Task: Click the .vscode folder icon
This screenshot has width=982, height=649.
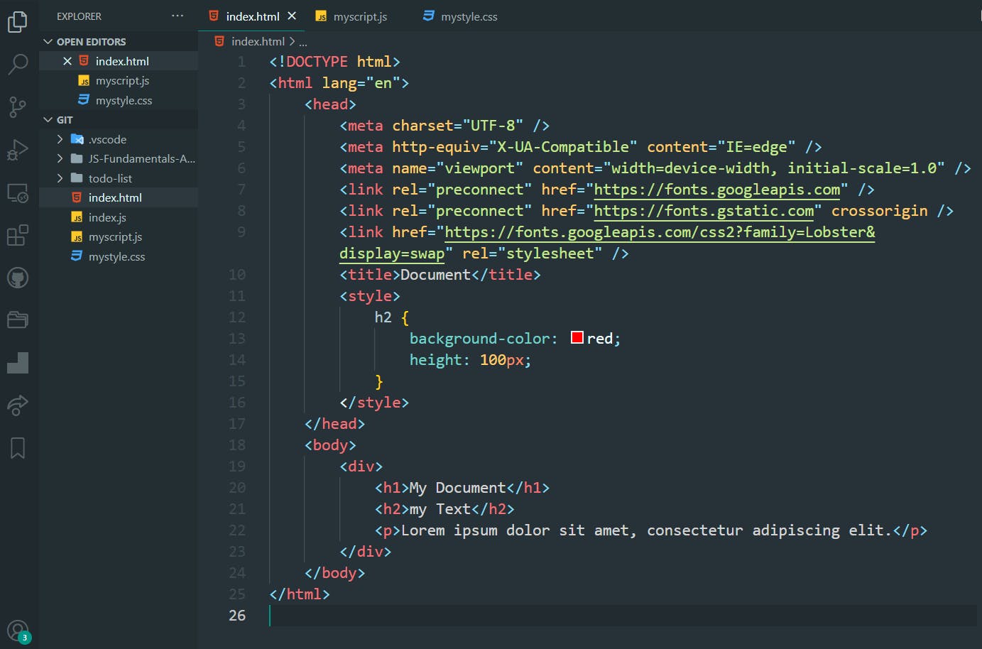Action: click(x=77, y=139)
